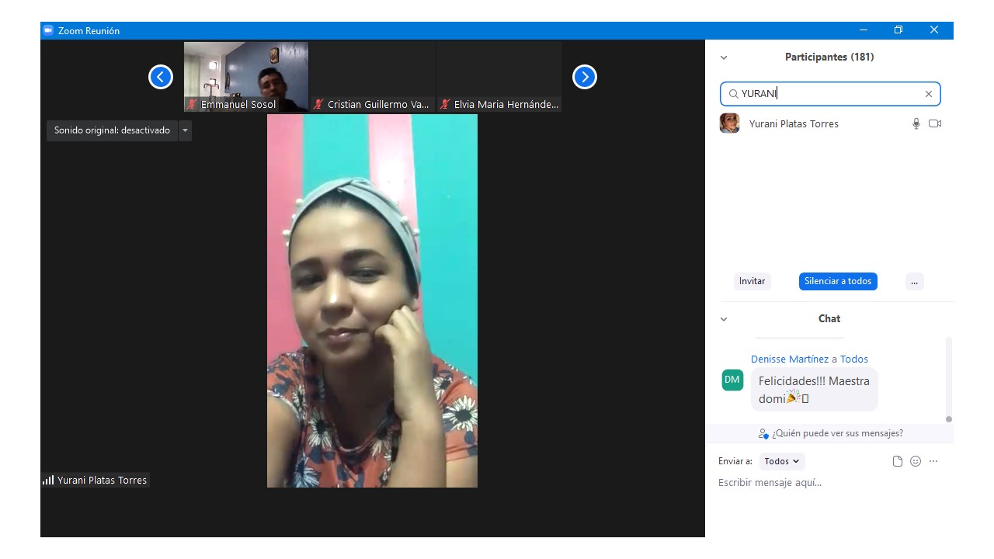Open the emoji picker icon

click(x=916, y=461)
